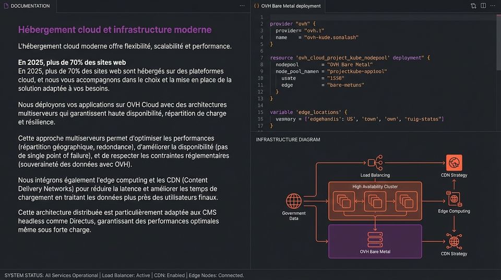Select the middle High Availability Cluster node
Screen dimensions: 501x280
(x=375, y=202)
